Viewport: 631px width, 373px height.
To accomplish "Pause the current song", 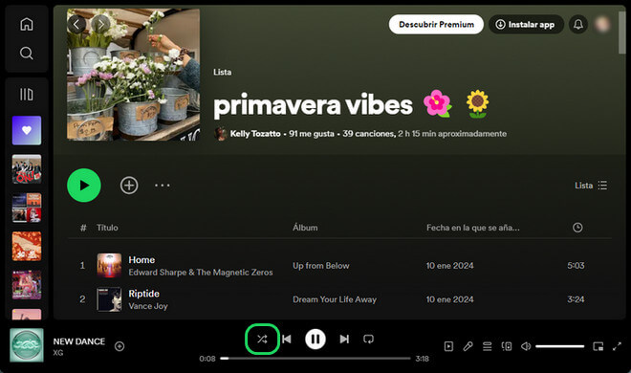I will (x=315, y=340).
